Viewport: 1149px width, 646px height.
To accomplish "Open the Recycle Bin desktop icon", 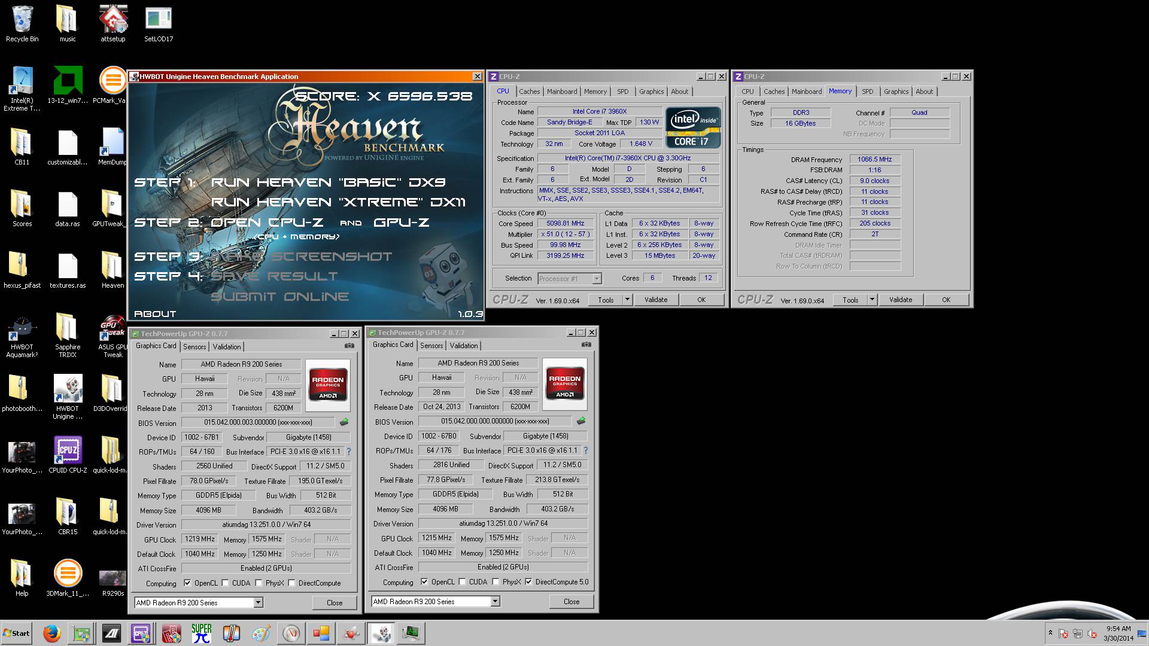I will pos(22,24).
